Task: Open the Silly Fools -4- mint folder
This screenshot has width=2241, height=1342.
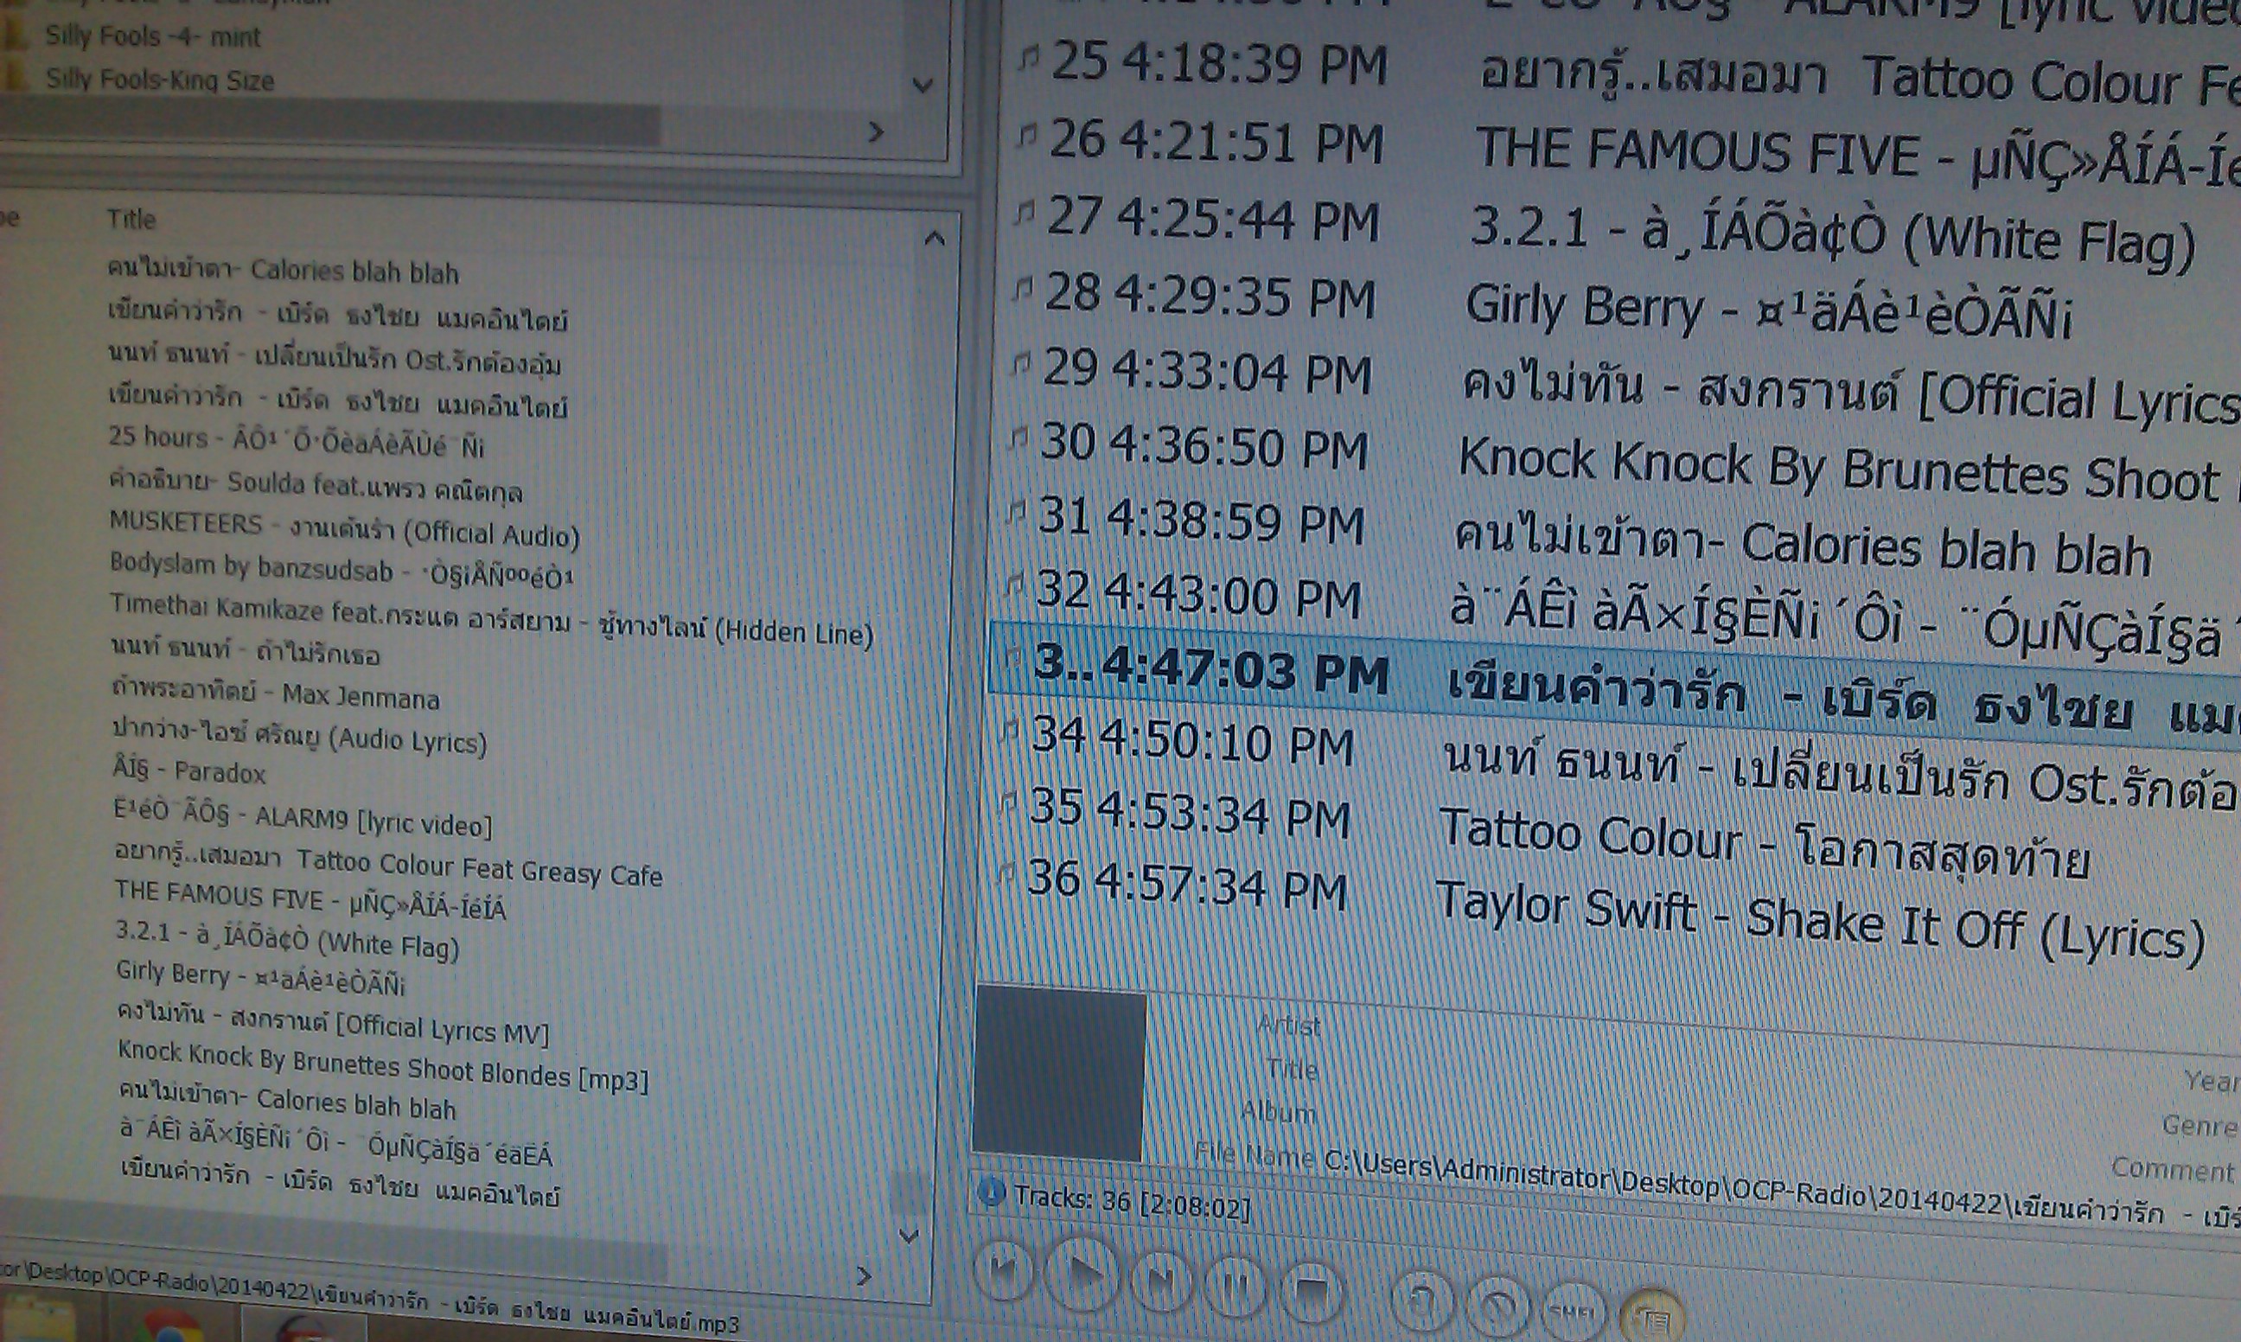Action: pos(153,37)
